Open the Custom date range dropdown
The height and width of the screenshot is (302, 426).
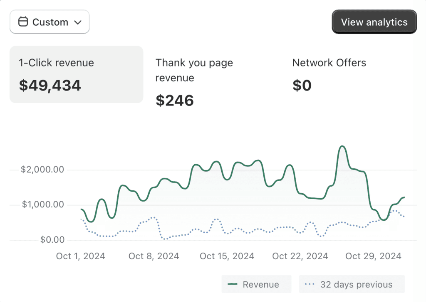50,22
